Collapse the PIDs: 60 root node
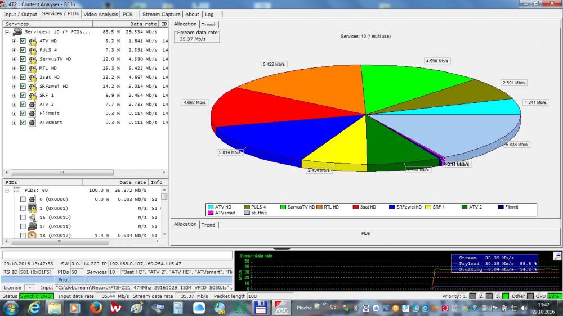Viewport: 563px width, 316px height. pos(7,191)
